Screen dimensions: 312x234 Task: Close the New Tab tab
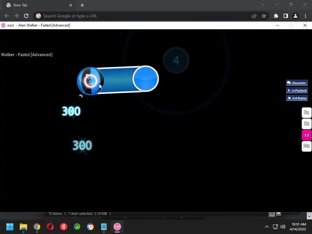[x=71, y=5]
